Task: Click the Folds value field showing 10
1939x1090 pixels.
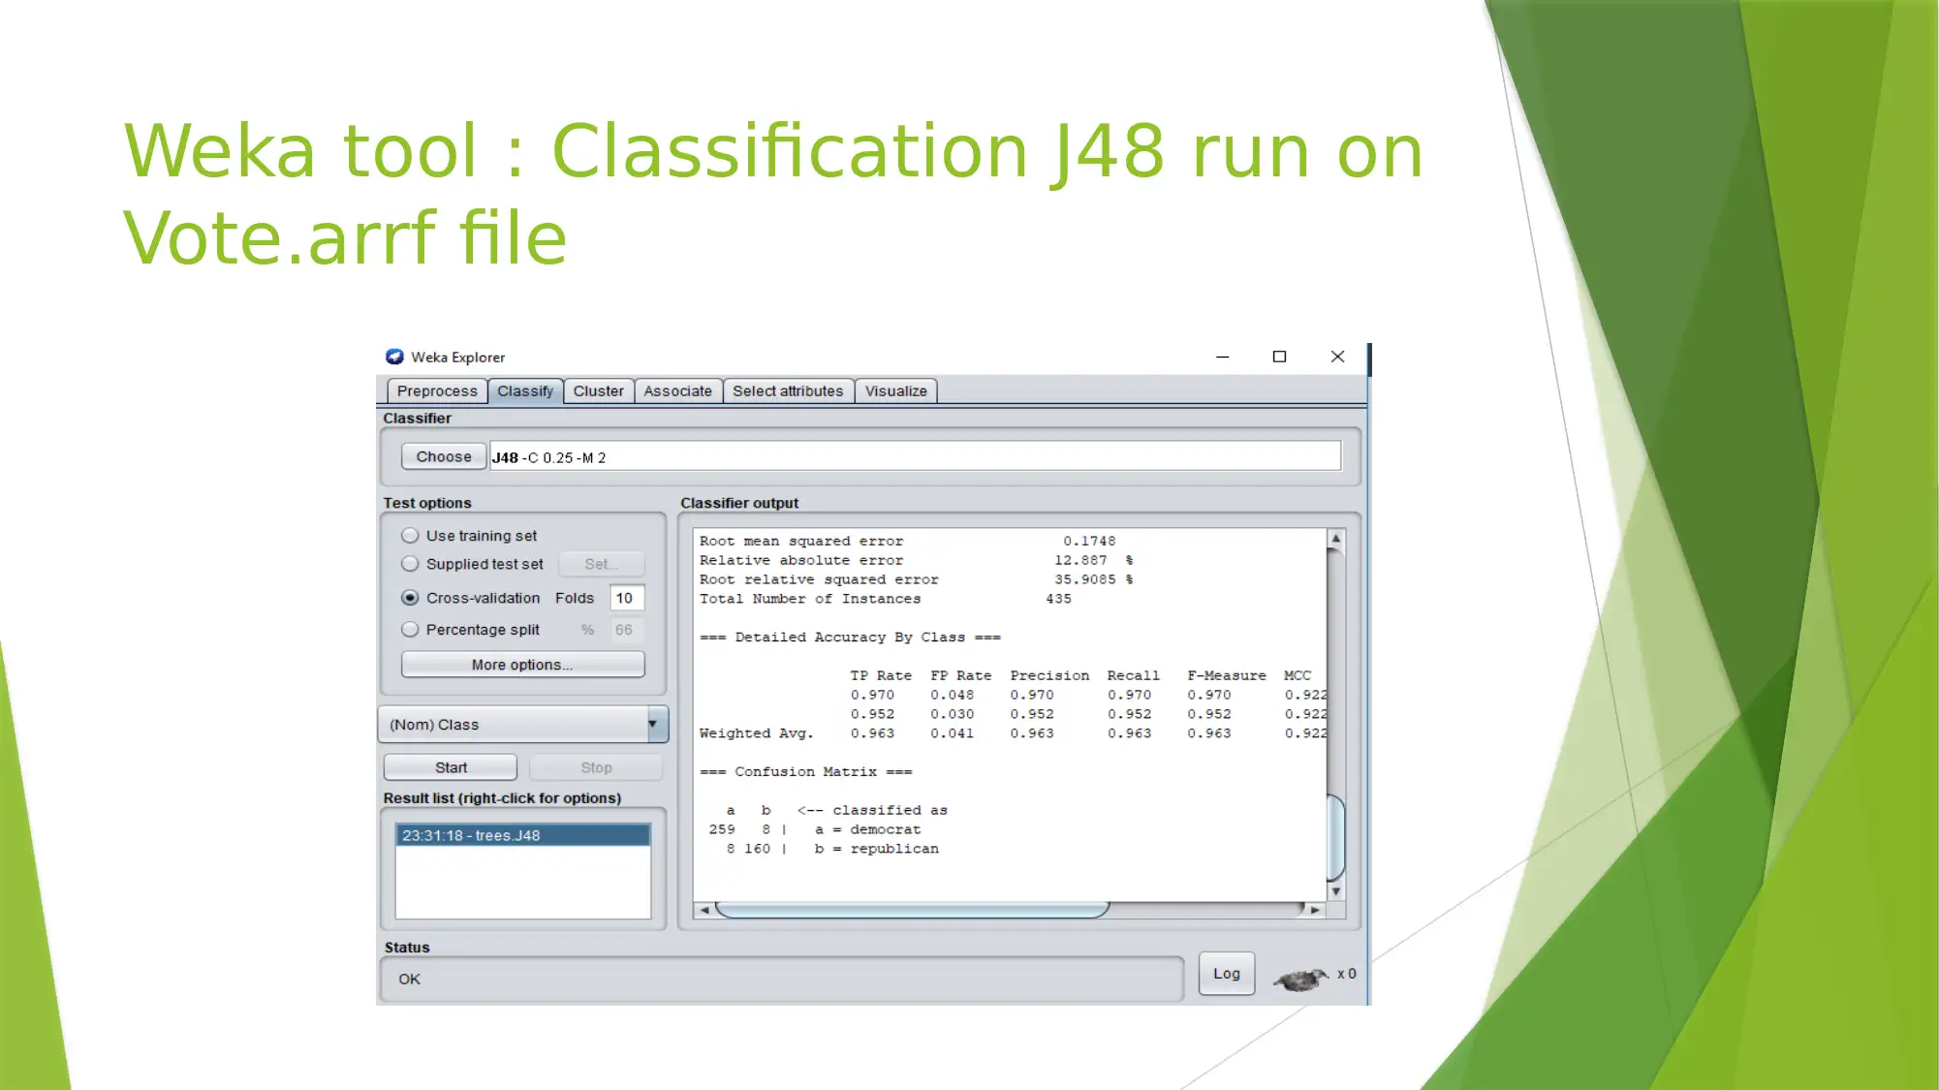Action: [627, 598]
